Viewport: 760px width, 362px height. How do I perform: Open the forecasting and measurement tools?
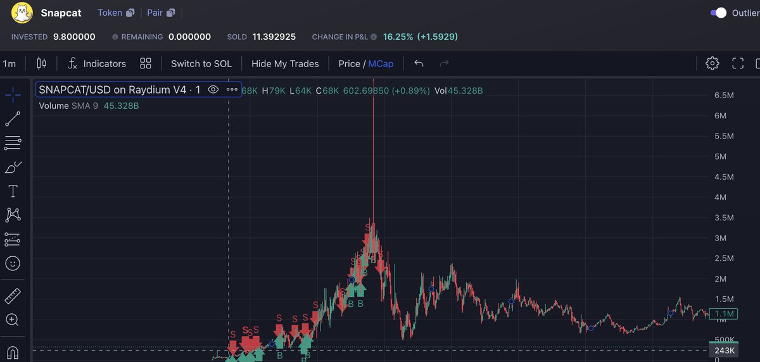pyautogui.click(x=13, y=239)
